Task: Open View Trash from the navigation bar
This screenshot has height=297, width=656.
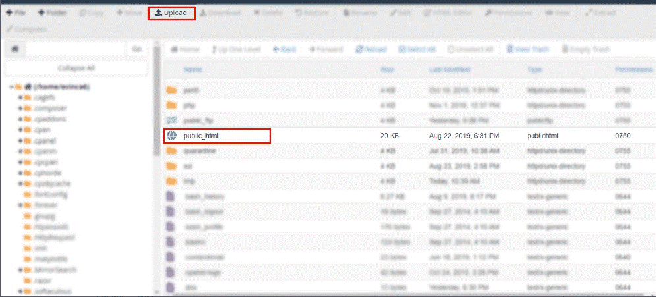Action: [x=527, y=49]
